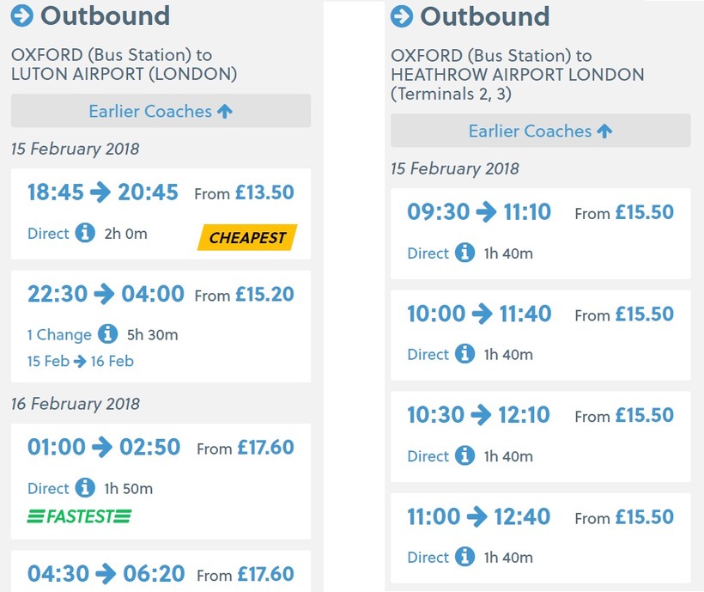Click the 1 Change link
This screenshot has width=704, height=592.
pos(59,334)
